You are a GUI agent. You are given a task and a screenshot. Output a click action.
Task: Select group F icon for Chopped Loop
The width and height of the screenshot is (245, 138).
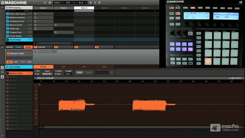[7, 32]
